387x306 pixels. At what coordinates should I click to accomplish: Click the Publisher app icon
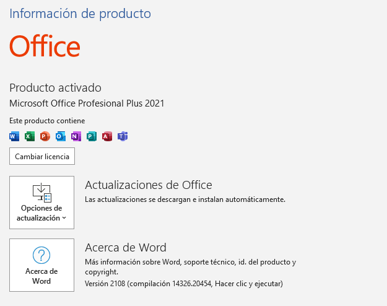click(x=91, y=136)
